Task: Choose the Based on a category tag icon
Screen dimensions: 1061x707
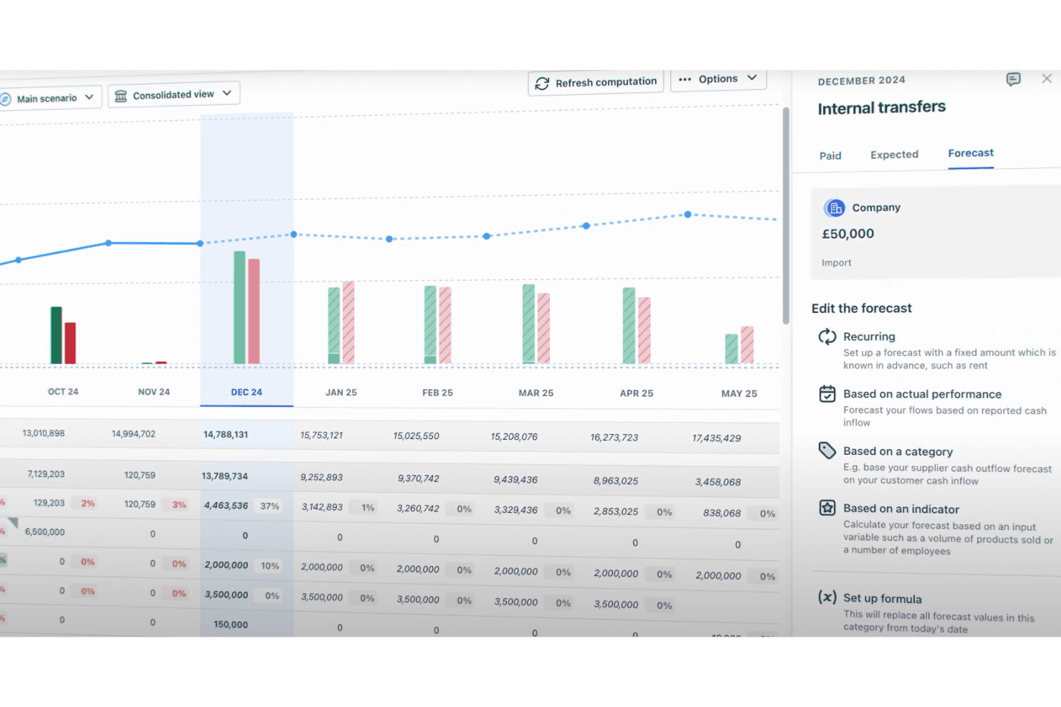Action: click(827, 451)
